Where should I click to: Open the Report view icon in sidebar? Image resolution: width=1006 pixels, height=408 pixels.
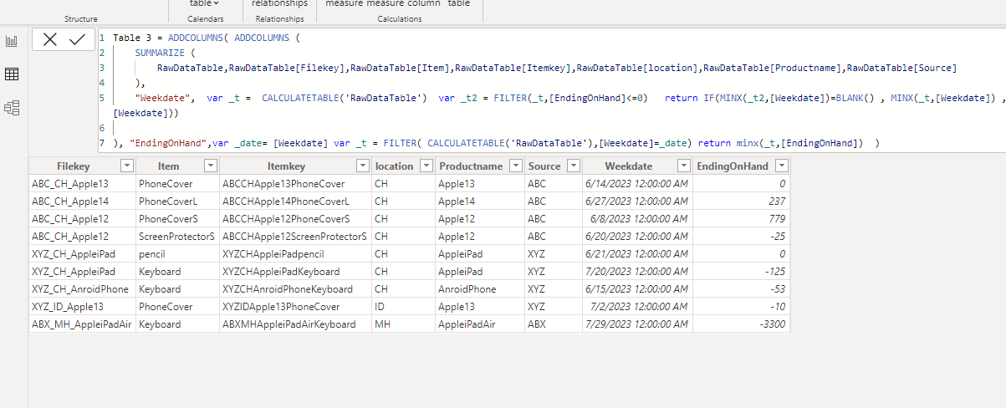click(x=12, y=41)
